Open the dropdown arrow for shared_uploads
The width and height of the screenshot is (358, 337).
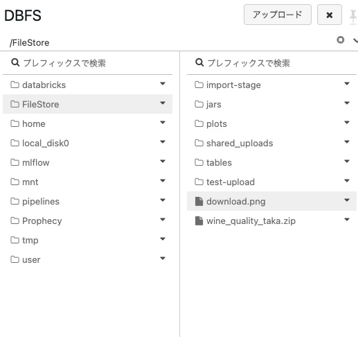[x=347, y=141]
